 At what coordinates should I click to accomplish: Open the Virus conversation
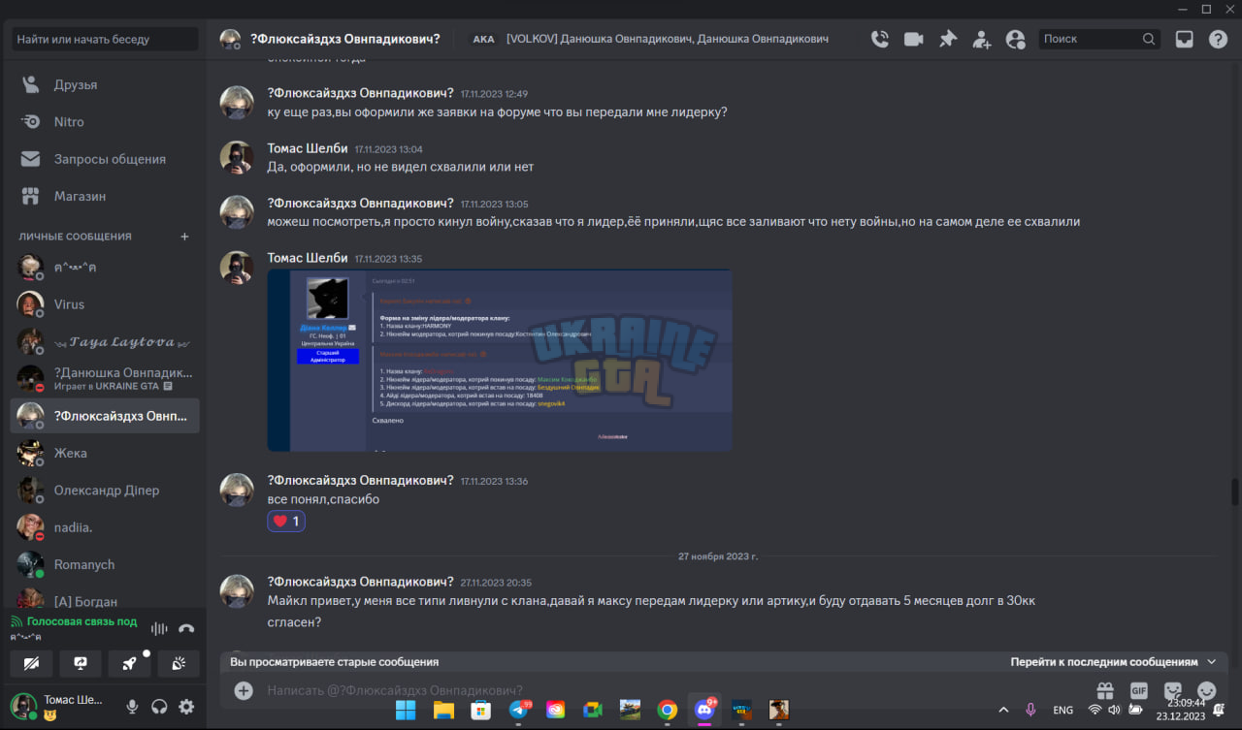click(105, 304)
